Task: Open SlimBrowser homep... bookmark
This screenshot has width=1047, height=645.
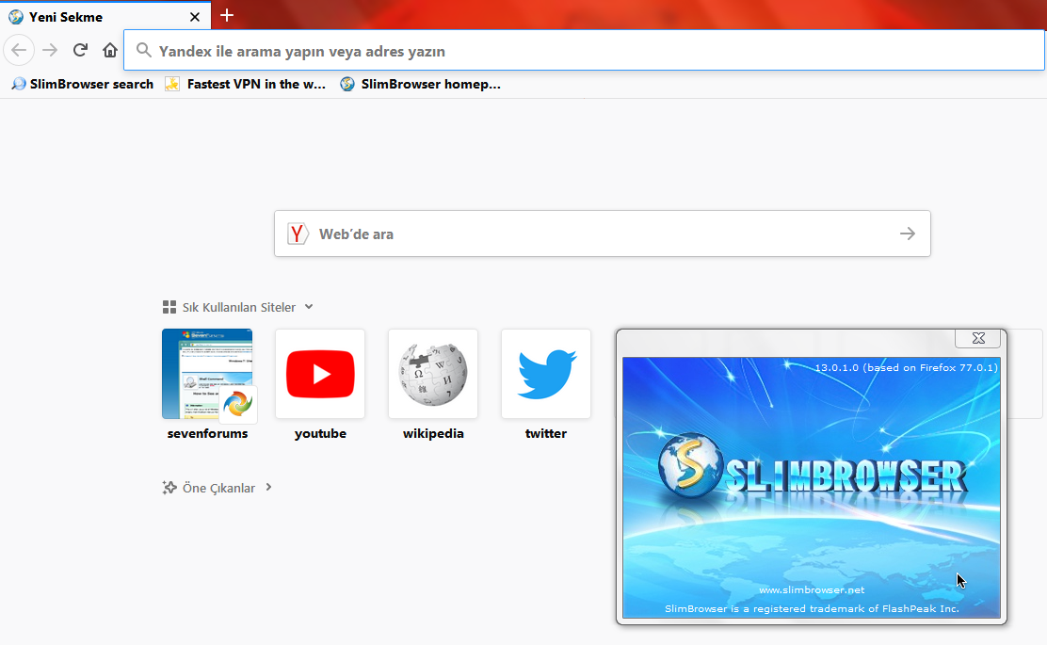Action: tap(421, 84)
